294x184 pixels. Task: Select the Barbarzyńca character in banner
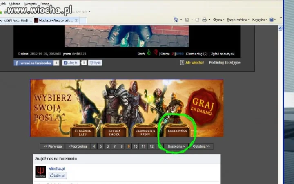click(177, 131)
